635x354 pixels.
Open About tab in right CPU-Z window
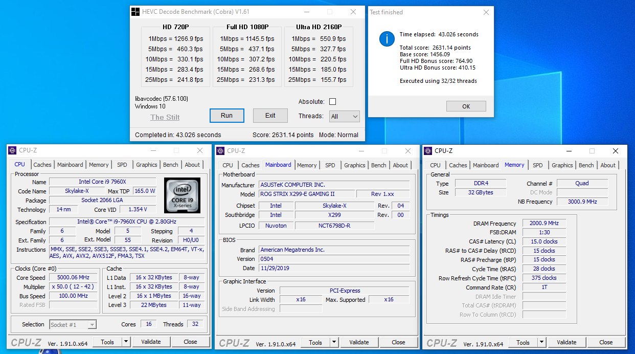pyautogui.click(x=608, y=165)
